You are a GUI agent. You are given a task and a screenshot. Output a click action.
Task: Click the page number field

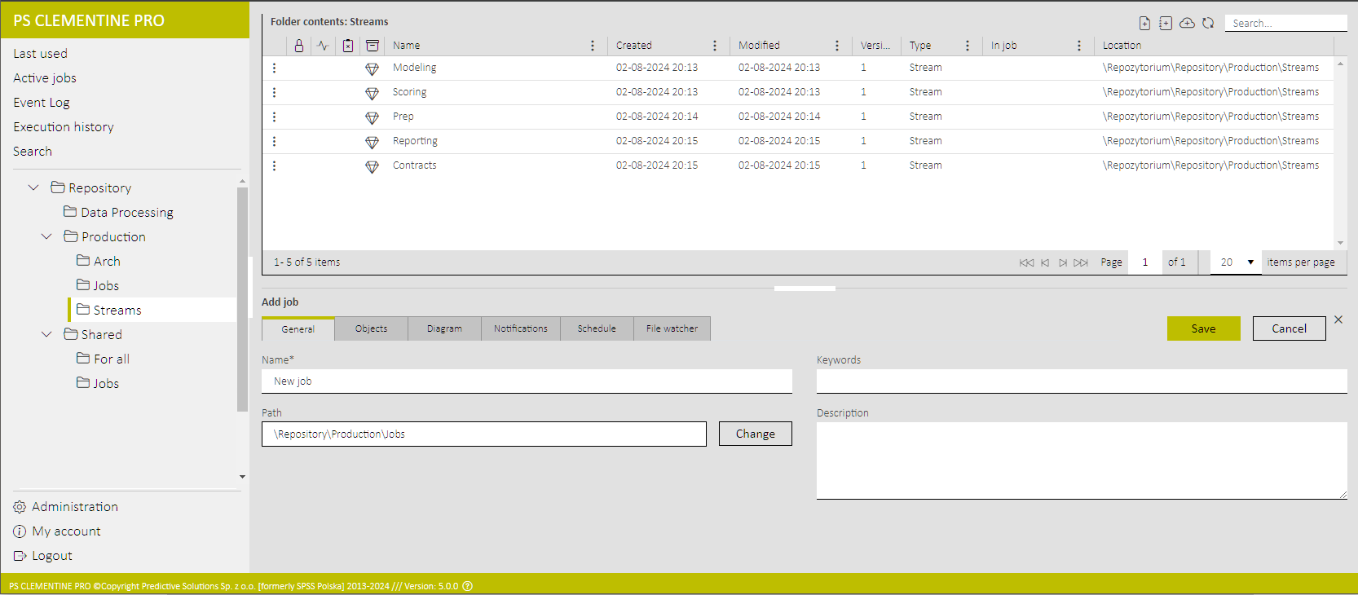1145,262
